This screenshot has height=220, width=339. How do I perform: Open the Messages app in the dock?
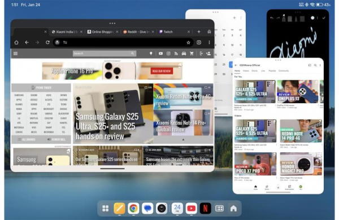click(147, 208)
